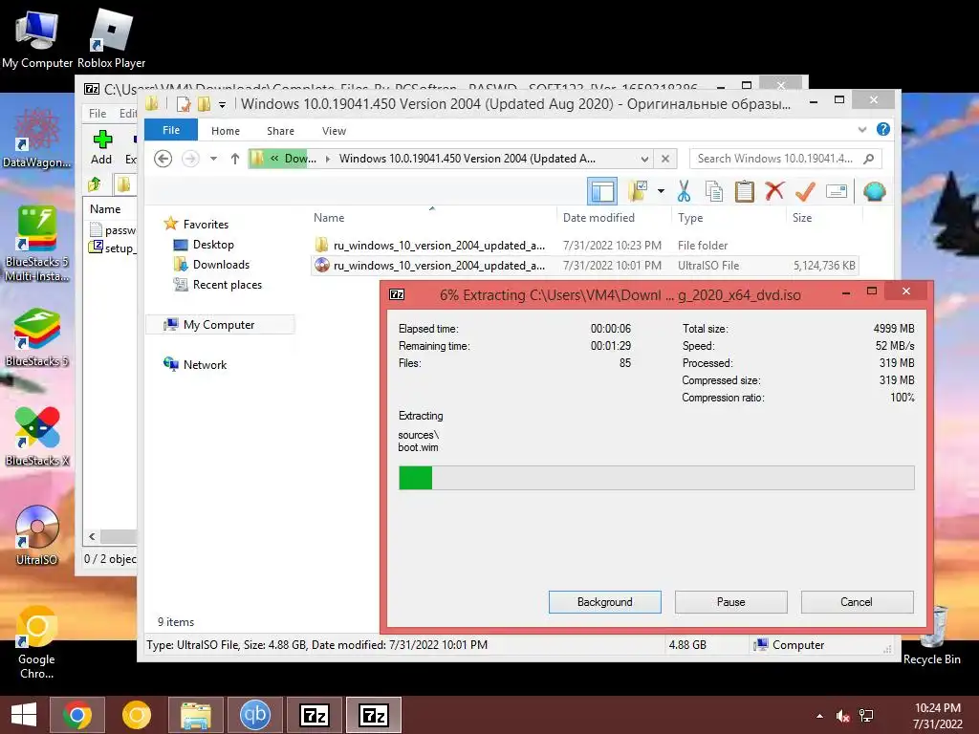Open the Recycle Bin
This screenshot has width=979, height=734.
tap(931, 637)
